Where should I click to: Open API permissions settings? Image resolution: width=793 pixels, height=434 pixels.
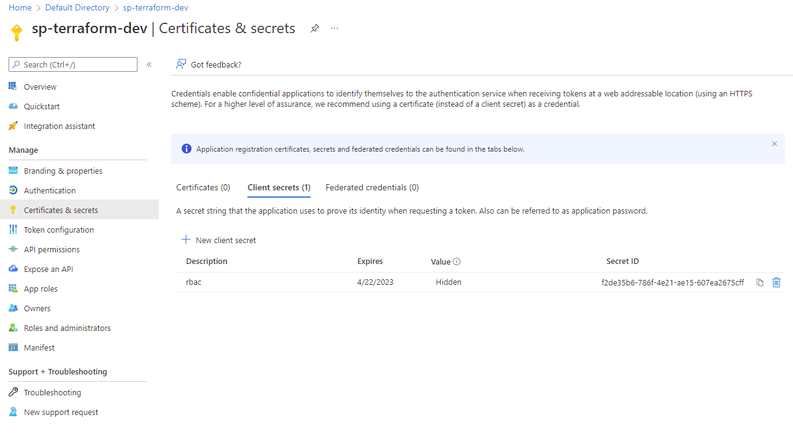[52, 249]
